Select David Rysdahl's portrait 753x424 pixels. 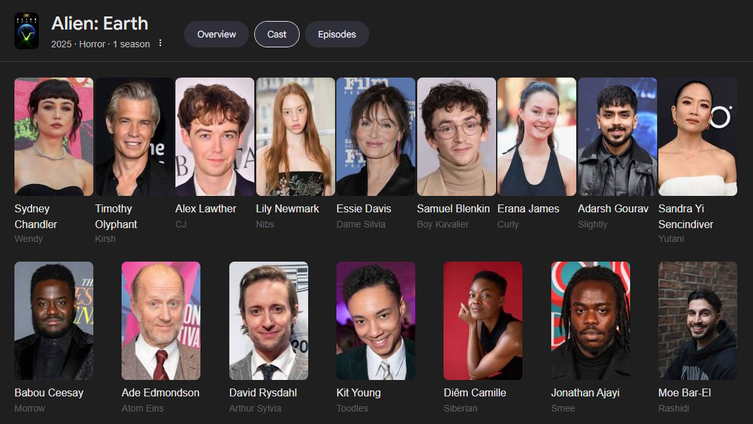(269, 321)
